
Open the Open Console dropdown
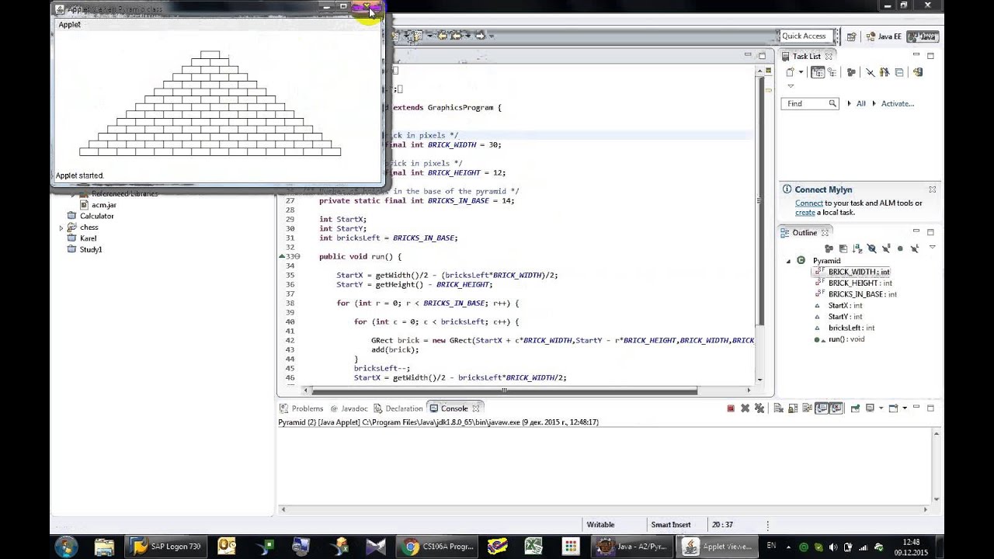click(905, 408)
